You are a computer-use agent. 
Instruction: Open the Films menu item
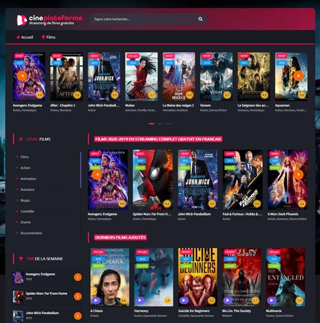pos(49,37)
